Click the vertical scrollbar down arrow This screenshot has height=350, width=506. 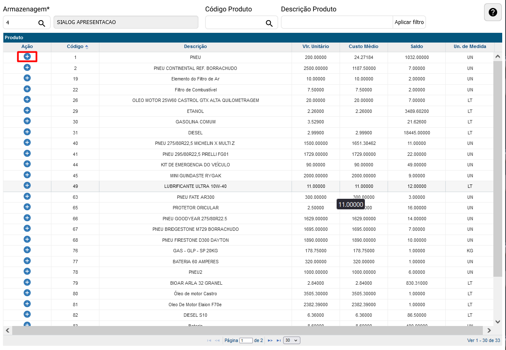click(497, 321)
